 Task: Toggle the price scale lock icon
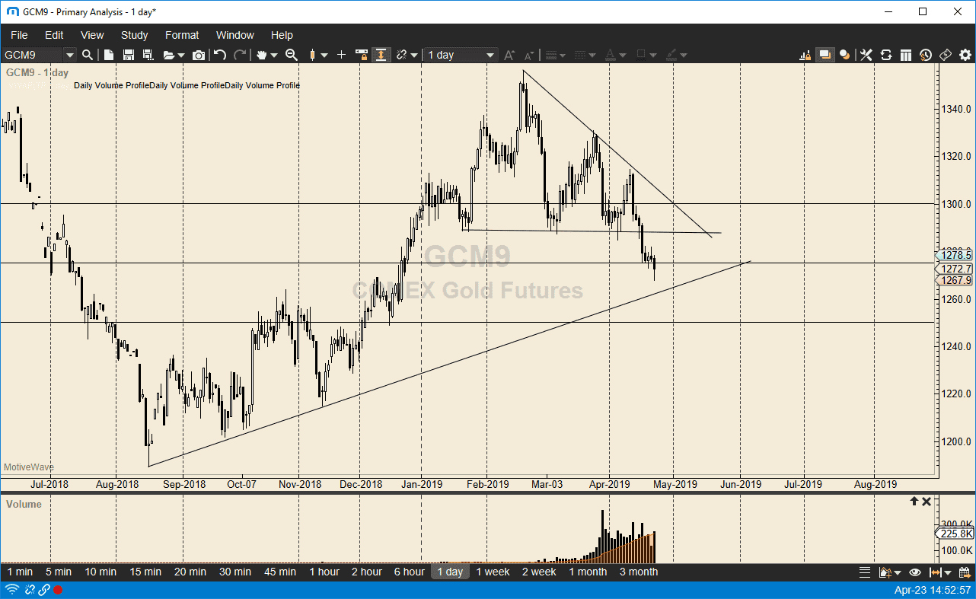tap(805, 55)
